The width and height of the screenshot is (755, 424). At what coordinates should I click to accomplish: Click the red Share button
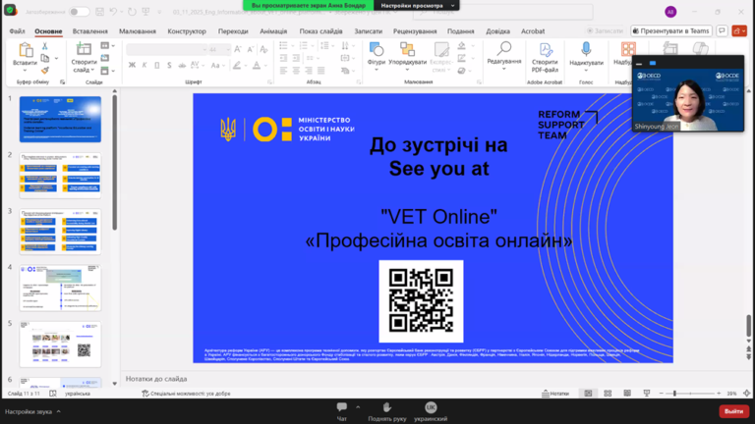click(x=739, y=30)
